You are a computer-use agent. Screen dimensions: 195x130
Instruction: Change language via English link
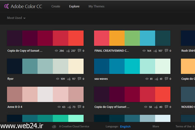coord(125,126)
